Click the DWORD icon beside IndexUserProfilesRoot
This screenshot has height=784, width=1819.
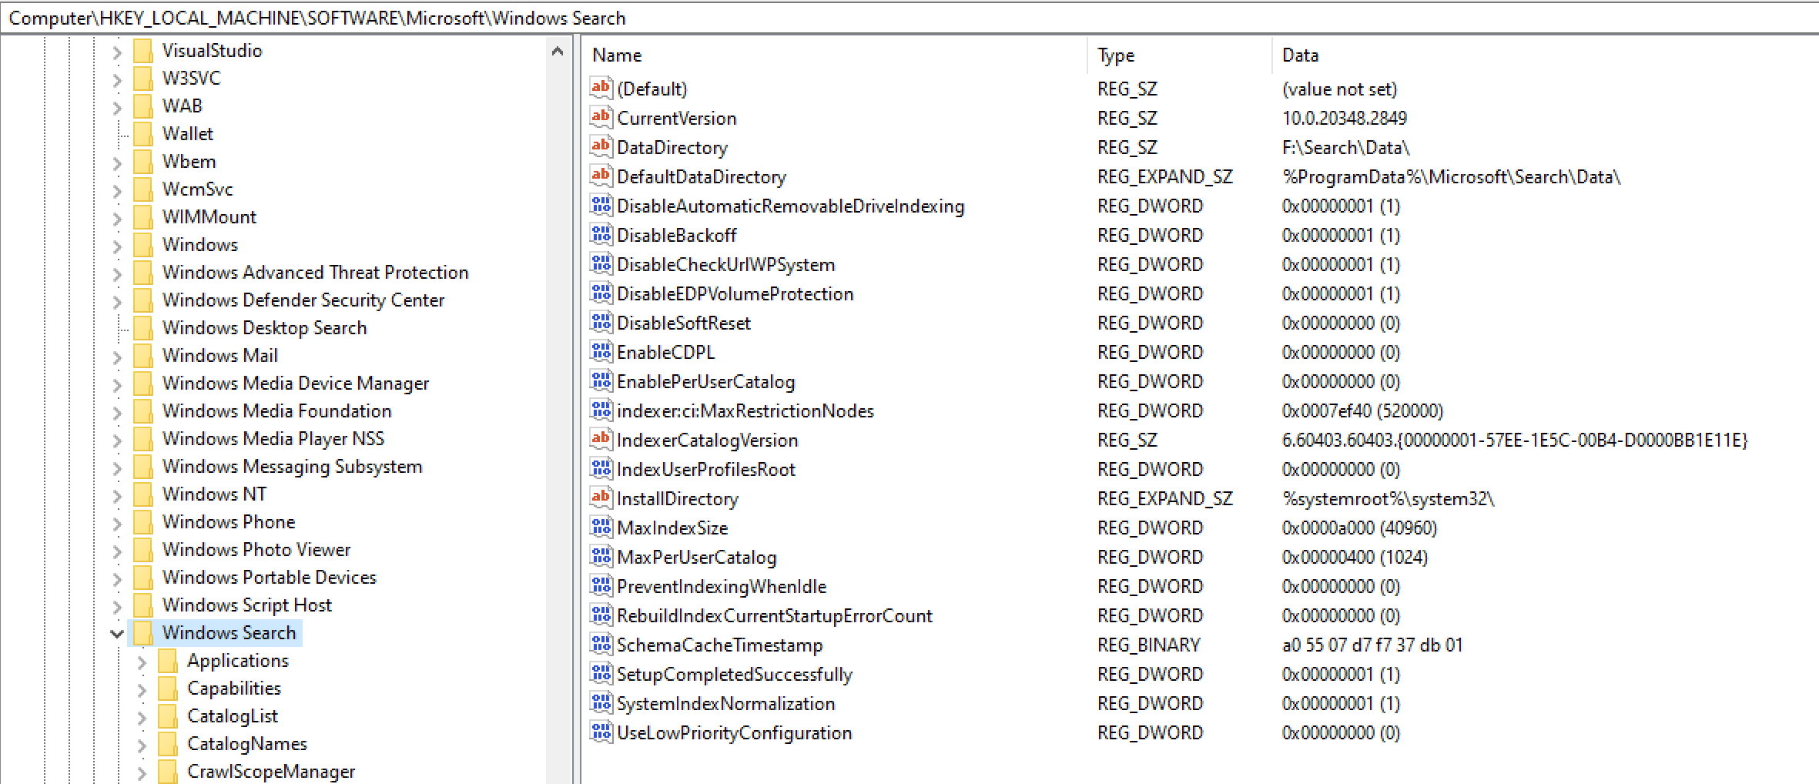point(601,468)
